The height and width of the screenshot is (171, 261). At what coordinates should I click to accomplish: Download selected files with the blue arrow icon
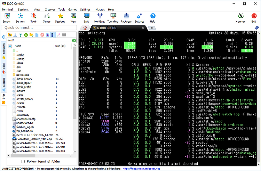tap(15, 35)
